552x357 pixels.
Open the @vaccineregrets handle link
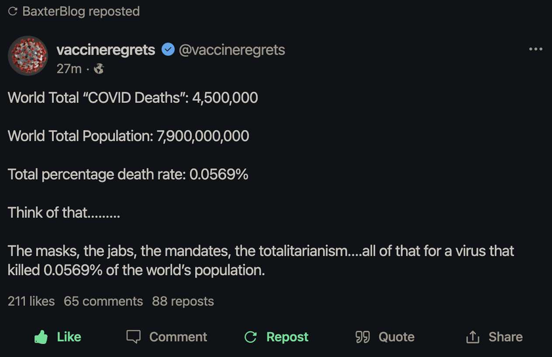coord(232,50)
